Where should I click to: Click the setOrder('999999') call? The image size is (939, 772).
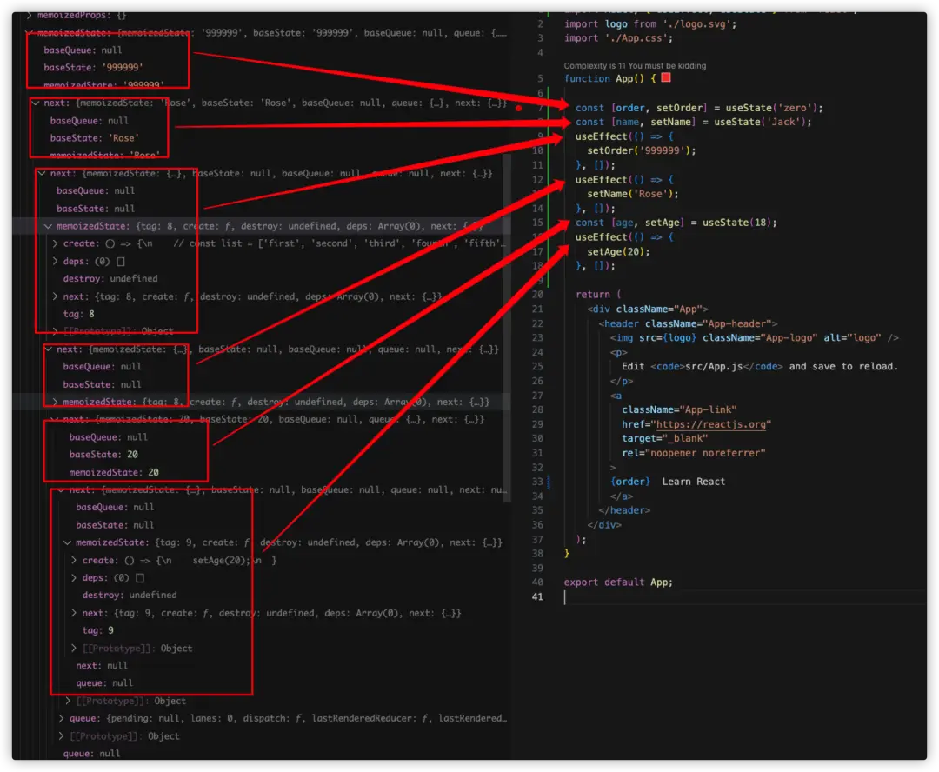click(642, 151)
